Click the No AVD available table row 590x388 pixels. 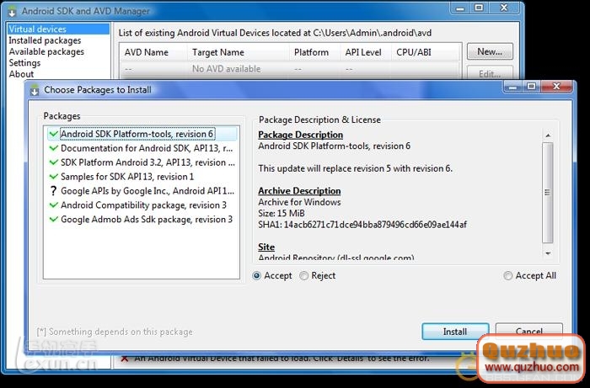pos(290,69)
